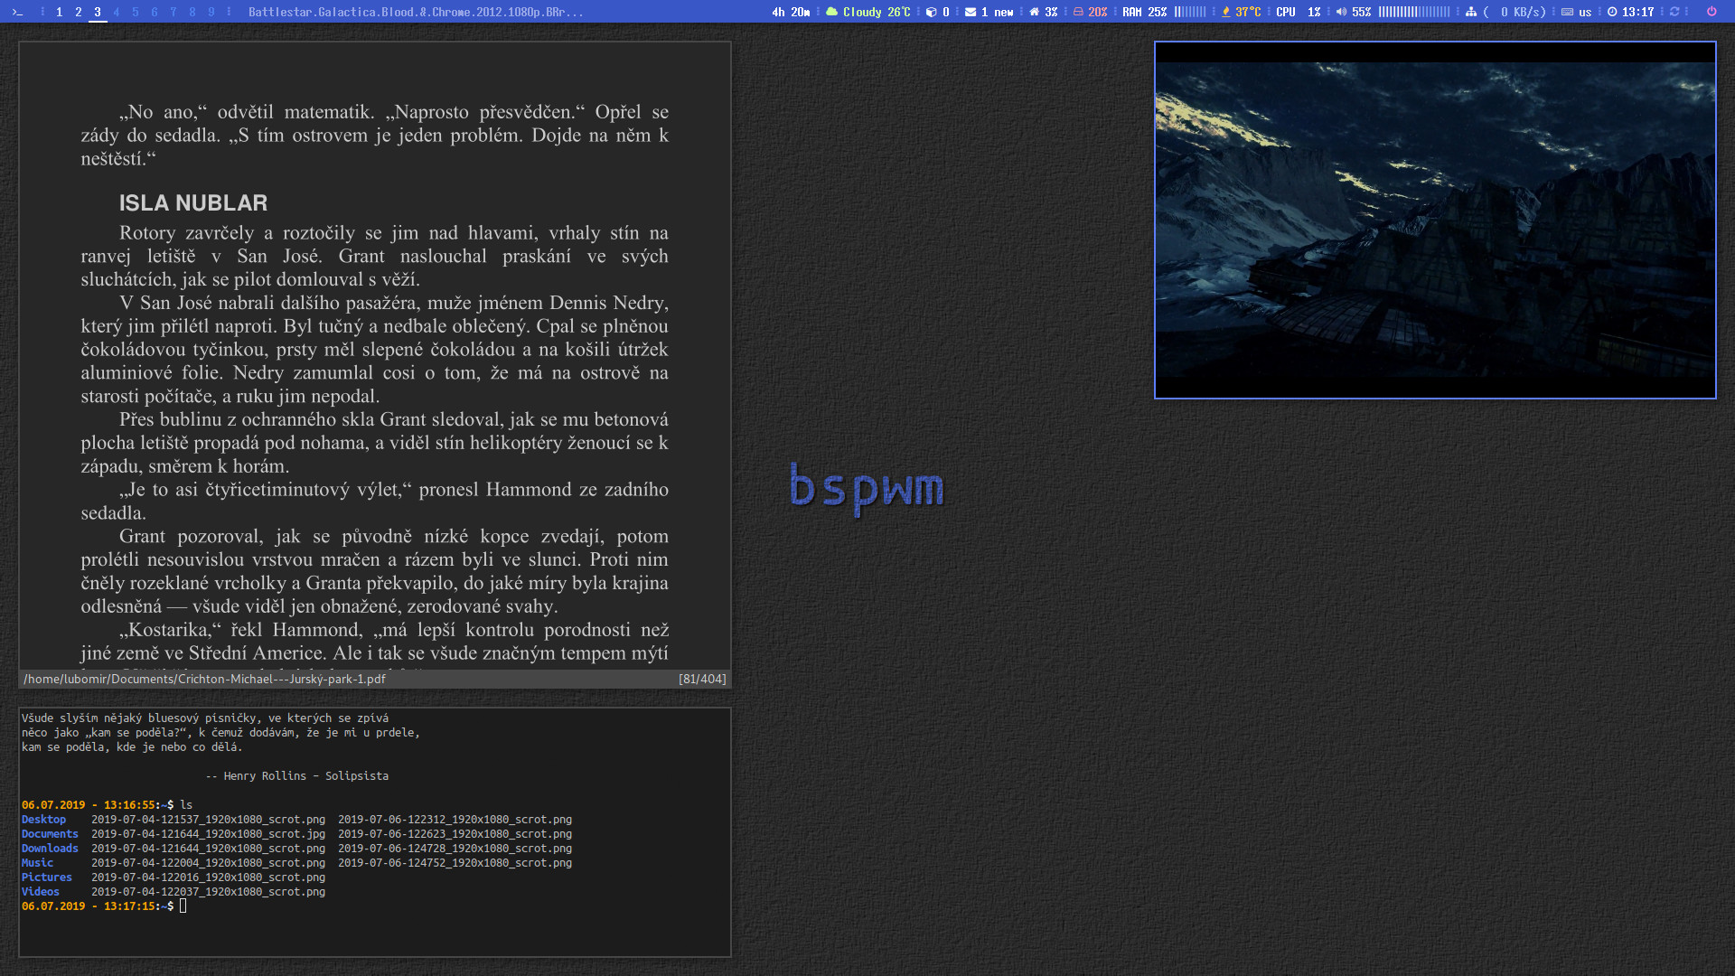Mute audio via the speaker icon
Viewport: 1735px width, 976px height.
click(x=1342, y=12)
